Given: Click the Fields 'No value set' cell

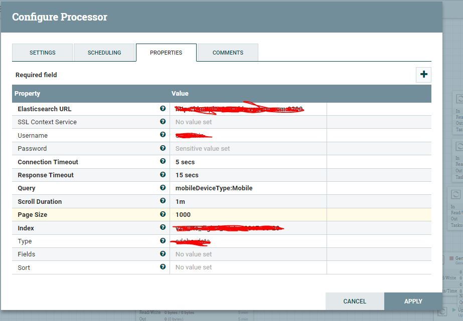Looking at the screenshot, I should click(194, 254).
